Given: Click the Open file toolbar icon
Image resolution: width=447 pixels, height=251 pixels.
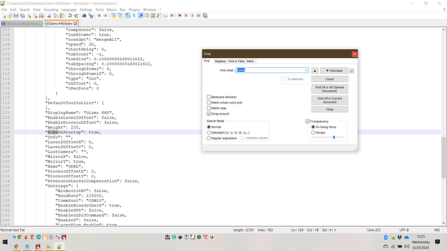Looking at the screenshot, I should 10,16.
